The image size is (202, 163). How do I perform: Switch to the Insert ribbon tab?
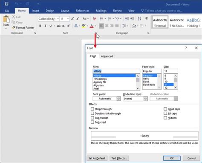35,11
